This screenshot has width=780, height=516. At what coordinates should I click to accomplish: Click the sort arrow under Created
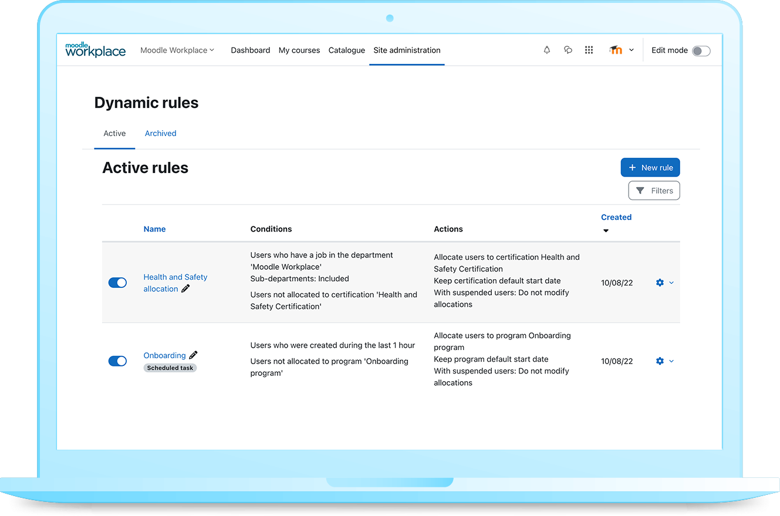(606, 231)
